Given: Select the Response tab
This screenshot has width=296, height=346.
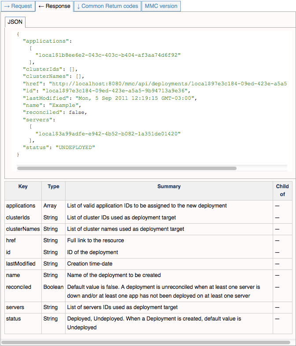Looking at the screenshot, I should 54,6.
